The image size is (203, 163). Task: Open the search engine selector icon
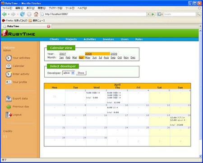pos(160,14)
